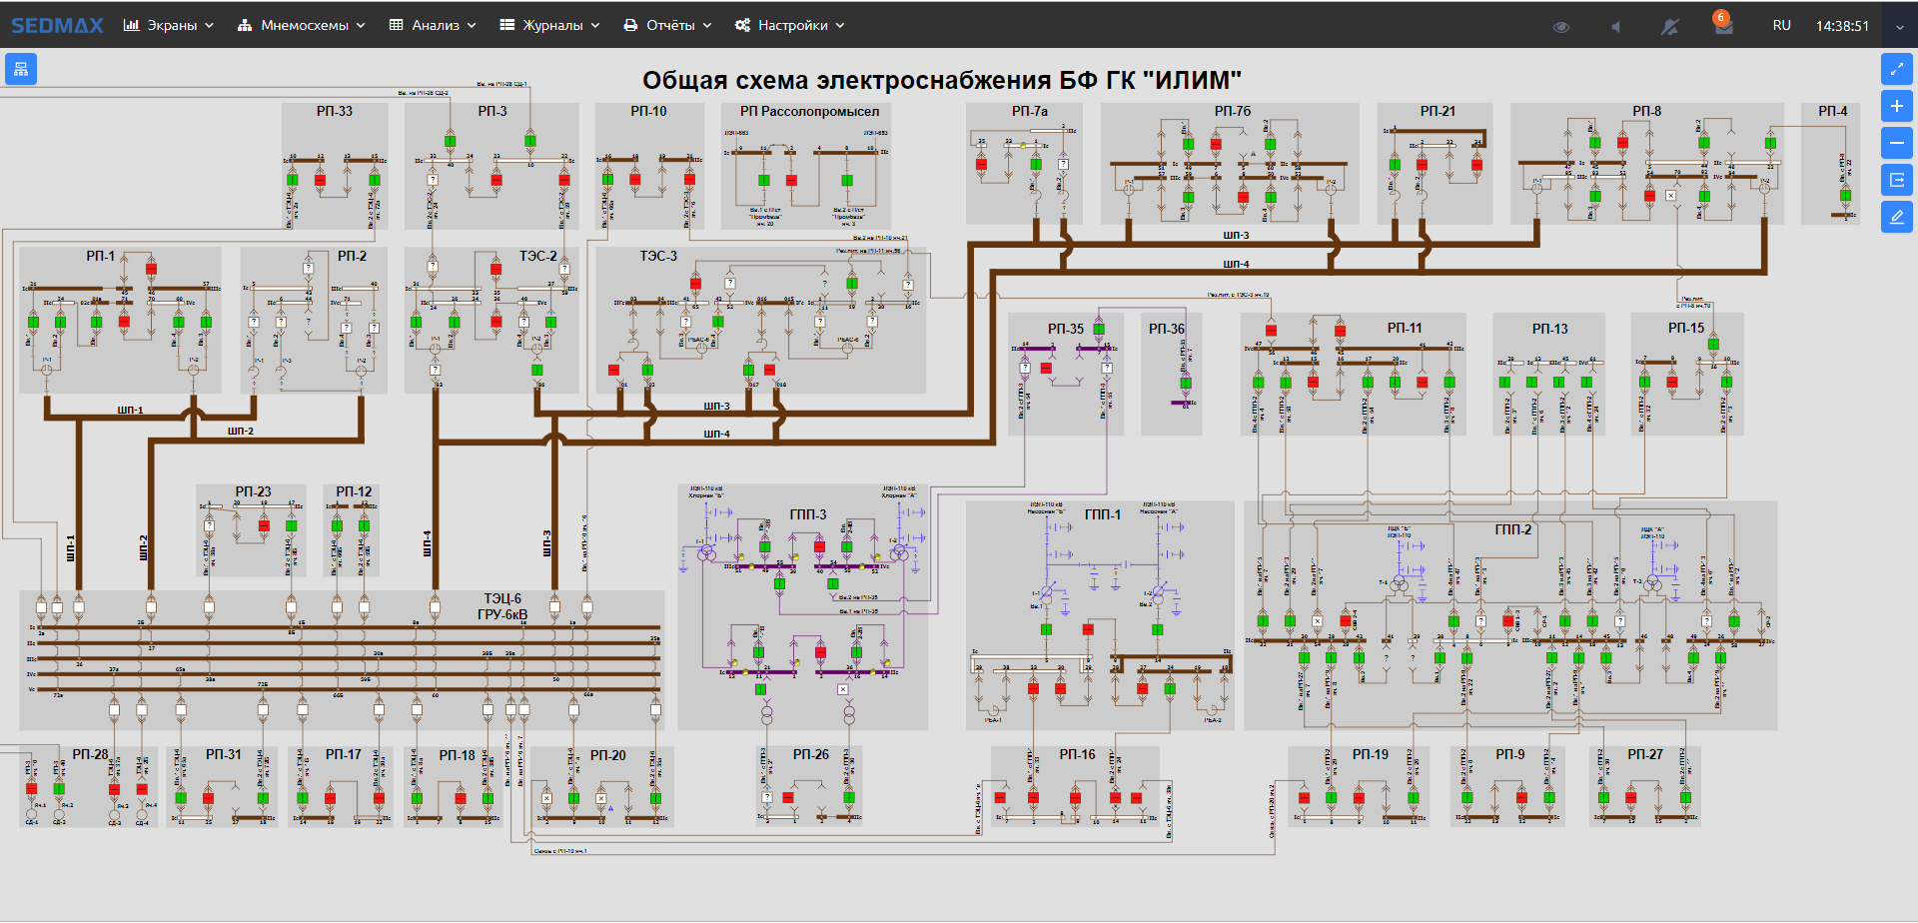Toggle the eye visibility icon in header

1561,26
